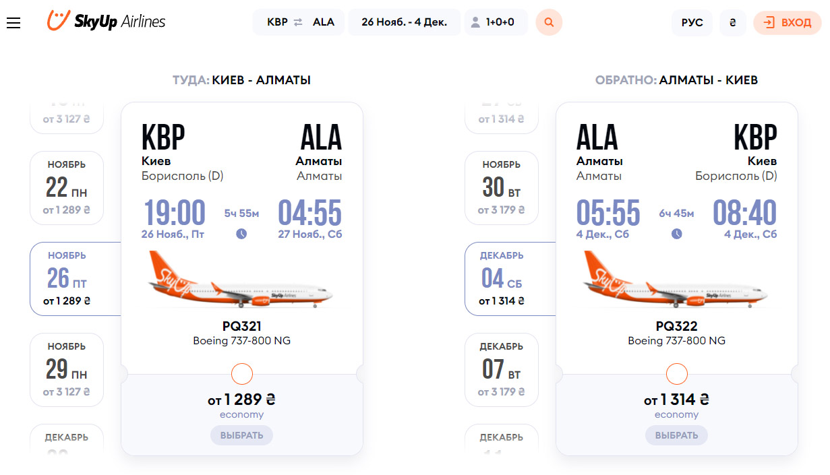
Task: Click the hryvnia currency icon
Action: [732, 22]
